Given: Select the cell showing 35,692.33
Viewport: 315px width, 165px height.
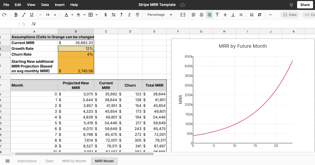Looking at the screenshot, I should tap(76, 43).
